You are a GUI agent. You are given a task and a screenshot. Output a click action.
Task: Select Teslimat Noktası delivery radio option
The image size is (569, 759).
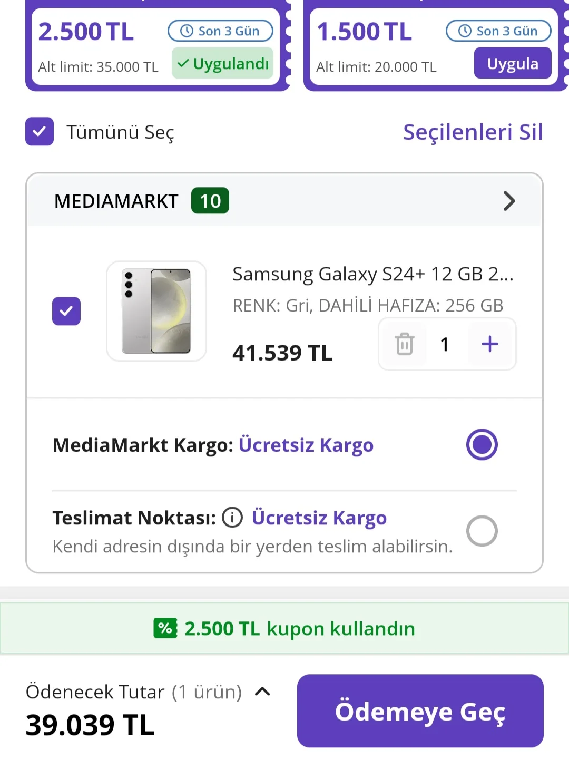[x=482, y=531]
